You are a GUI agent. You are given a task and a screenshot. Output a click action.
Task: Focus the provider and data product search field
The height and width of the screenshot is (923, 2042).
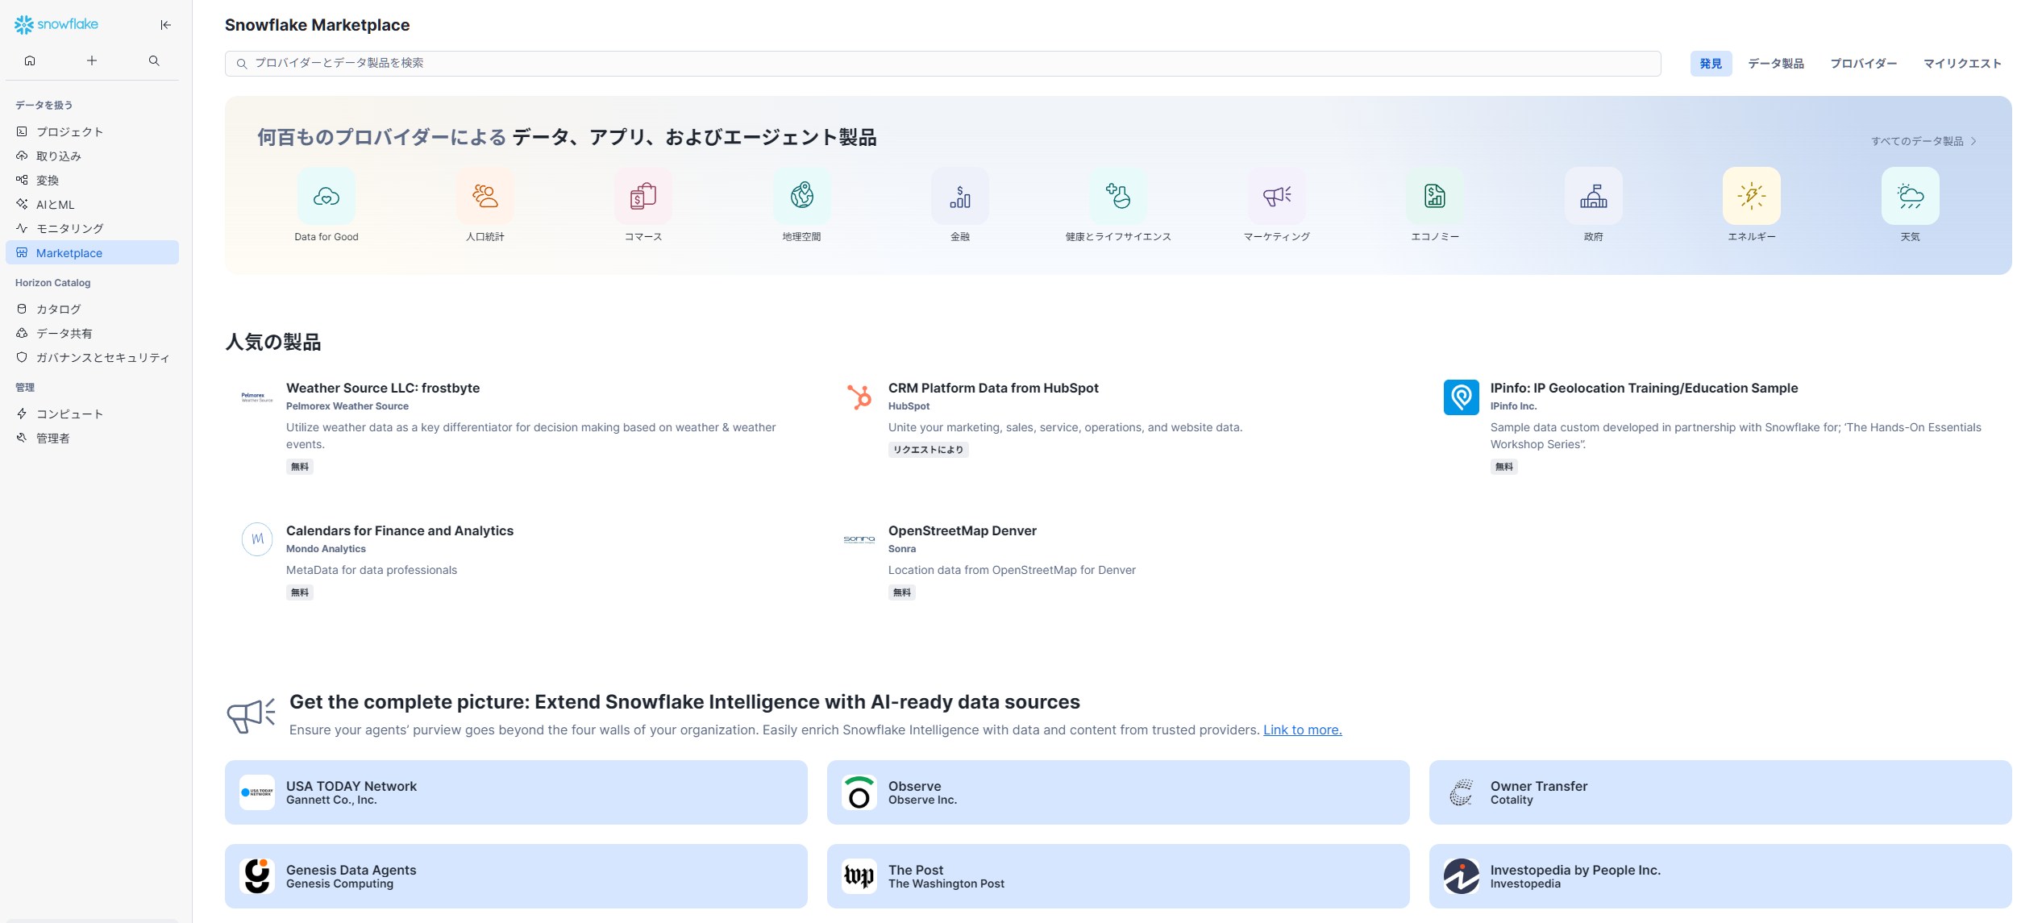(942, 63)
